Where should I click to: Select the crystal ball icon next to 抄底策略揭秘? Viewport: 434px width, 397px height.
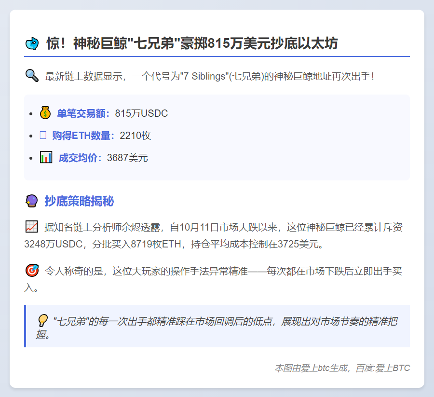31,201
